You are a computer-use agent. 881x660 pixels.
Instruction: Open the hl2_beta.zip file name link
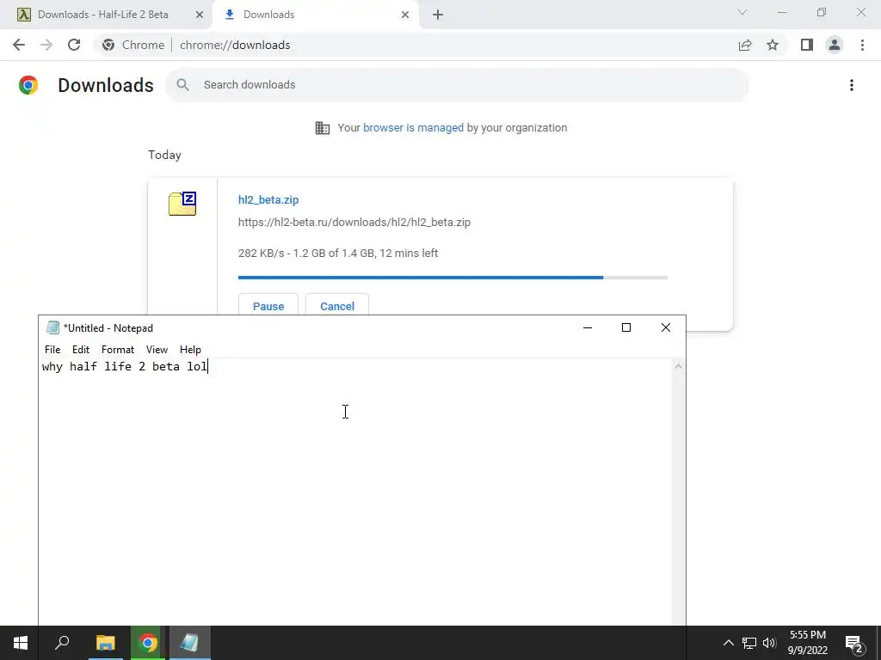[x=268, y=199]
